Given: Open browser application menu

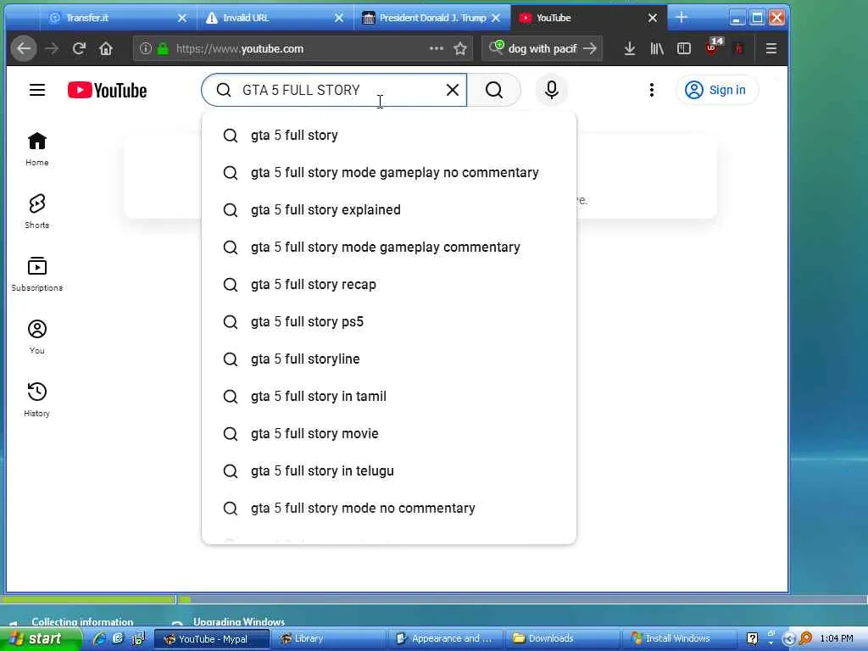Looking at the screenshot, I should pyautogui.click(x=771, y=48).
